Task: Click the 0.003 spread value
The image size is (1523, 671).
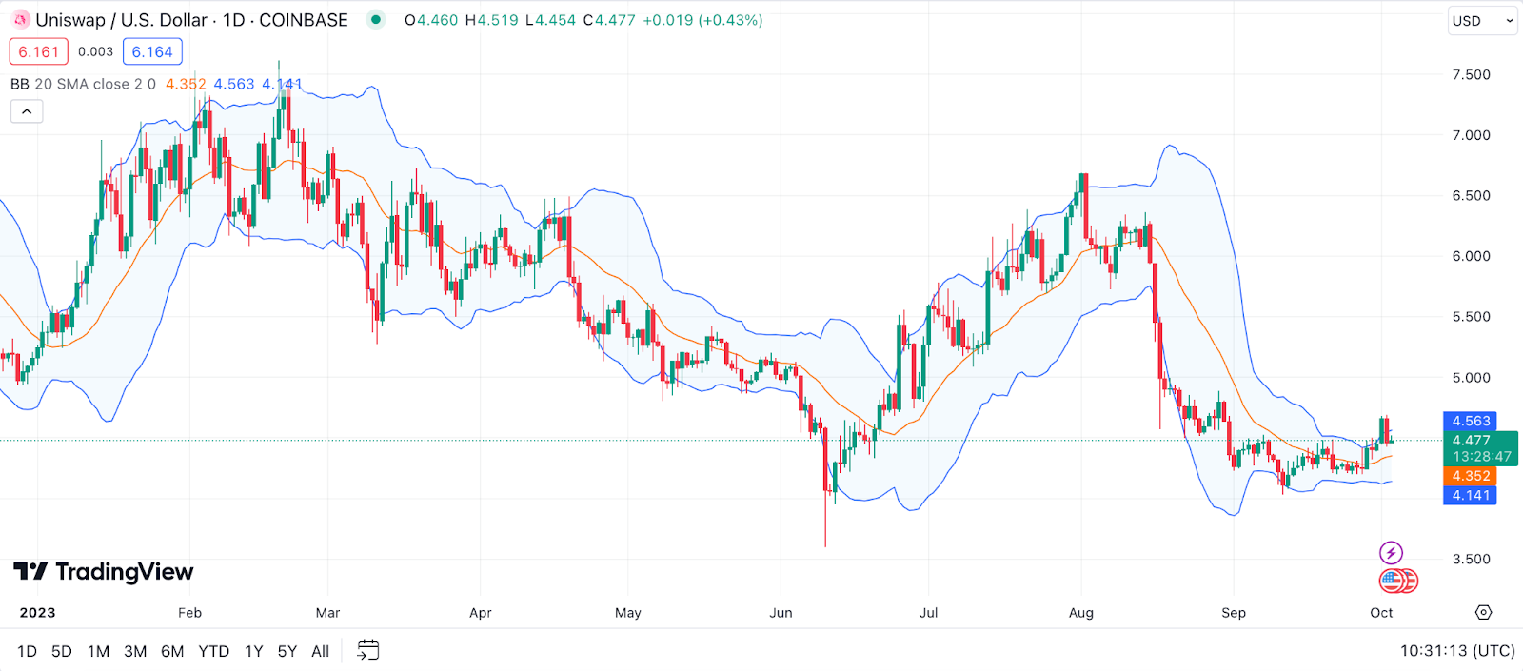Action: [95, 51]
